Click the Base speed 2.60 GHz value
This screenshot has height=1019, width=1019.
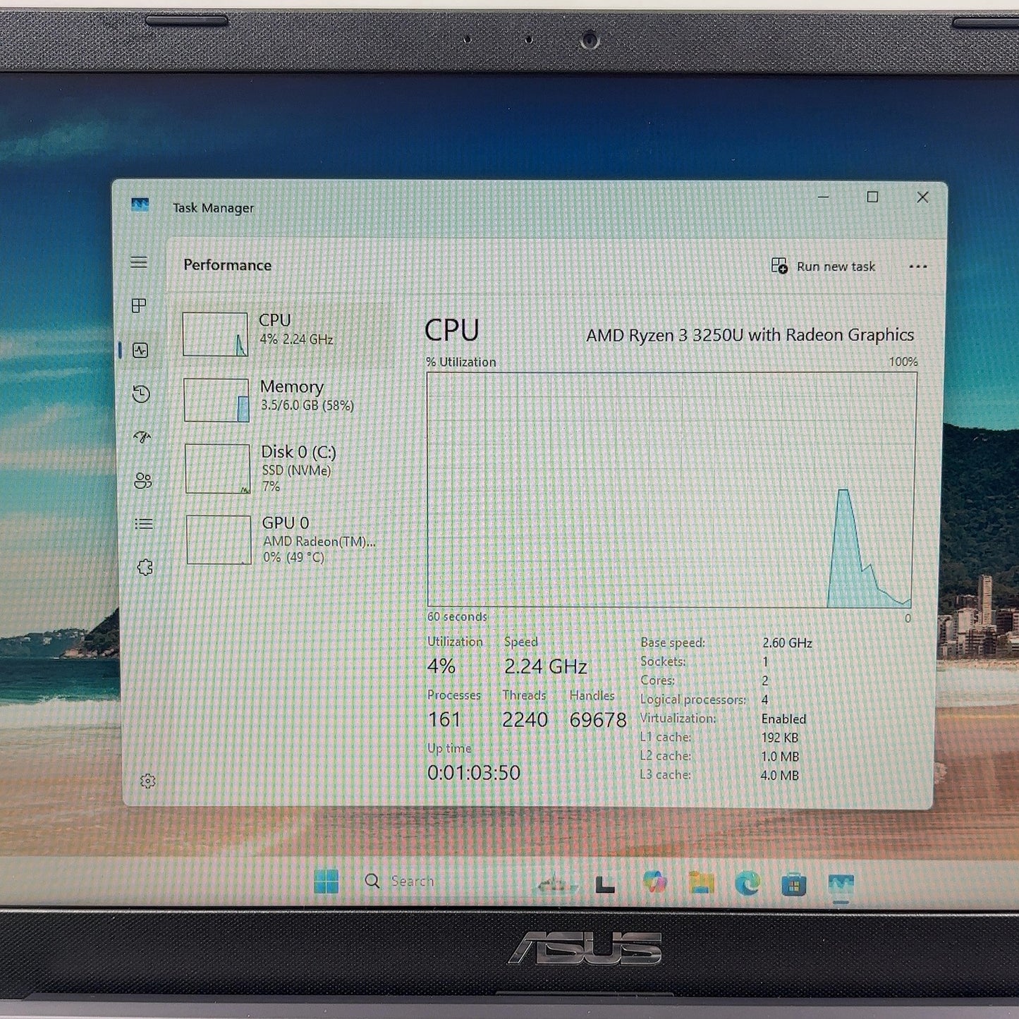click(x=787, y=643)
